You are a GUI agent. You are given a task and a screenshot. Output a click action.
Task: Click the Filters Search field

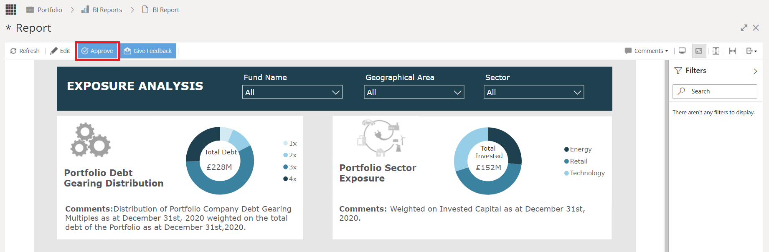pos(715,91)
